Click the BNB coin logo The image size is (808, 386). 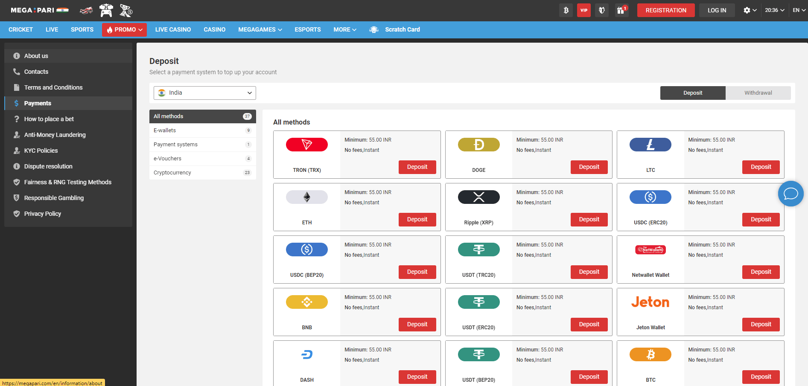coord(307,302)
